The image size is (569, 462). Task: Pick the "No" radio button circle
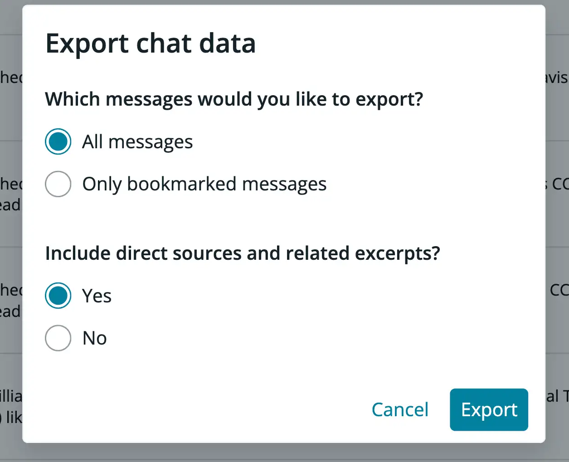coord(58,338)
